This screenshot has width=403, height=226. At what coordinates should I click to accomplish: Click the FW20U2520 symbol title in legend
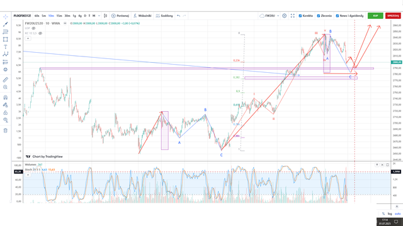[x=42, y=23]
